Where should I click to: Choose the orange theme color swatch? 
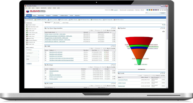(x=152, y=10)
